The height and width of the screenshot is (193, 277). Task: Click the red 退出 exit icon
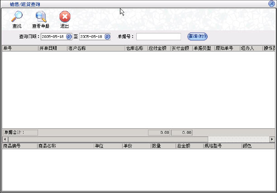point(65,17)
